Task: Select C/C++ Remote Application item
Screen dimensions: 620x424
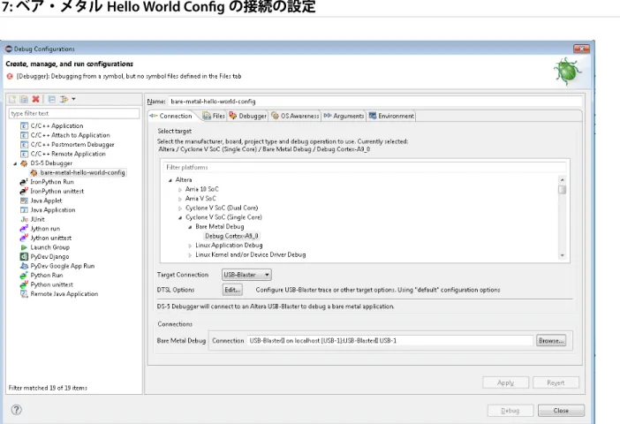Action: (68, 154)
